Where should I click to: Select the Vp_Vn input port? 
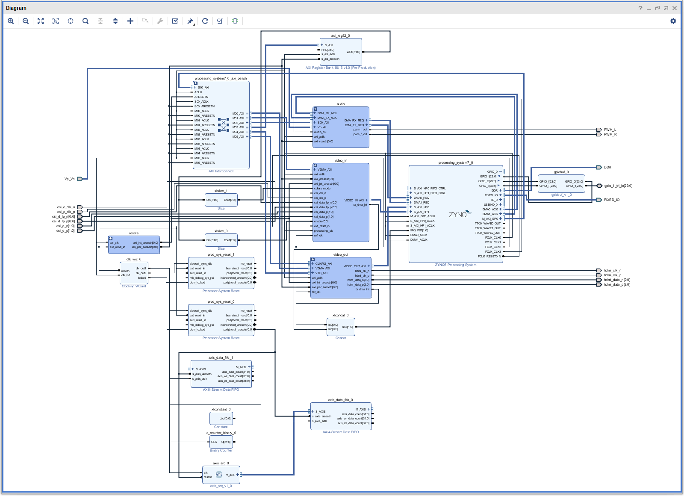(80, 179)
